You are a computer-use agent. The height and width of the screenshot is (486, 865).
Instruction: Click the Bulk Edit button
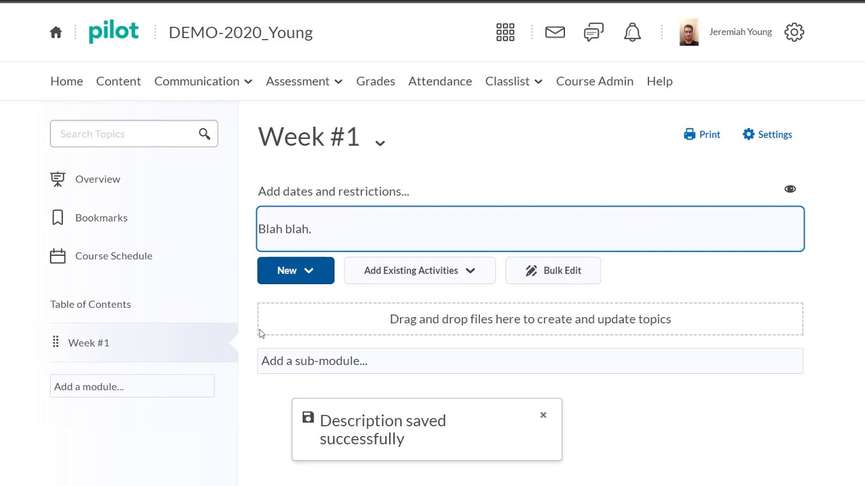[553, 271]
